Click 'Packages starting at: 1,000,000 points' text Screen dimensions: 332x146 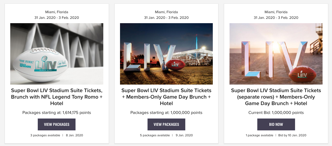pos(166,113)
